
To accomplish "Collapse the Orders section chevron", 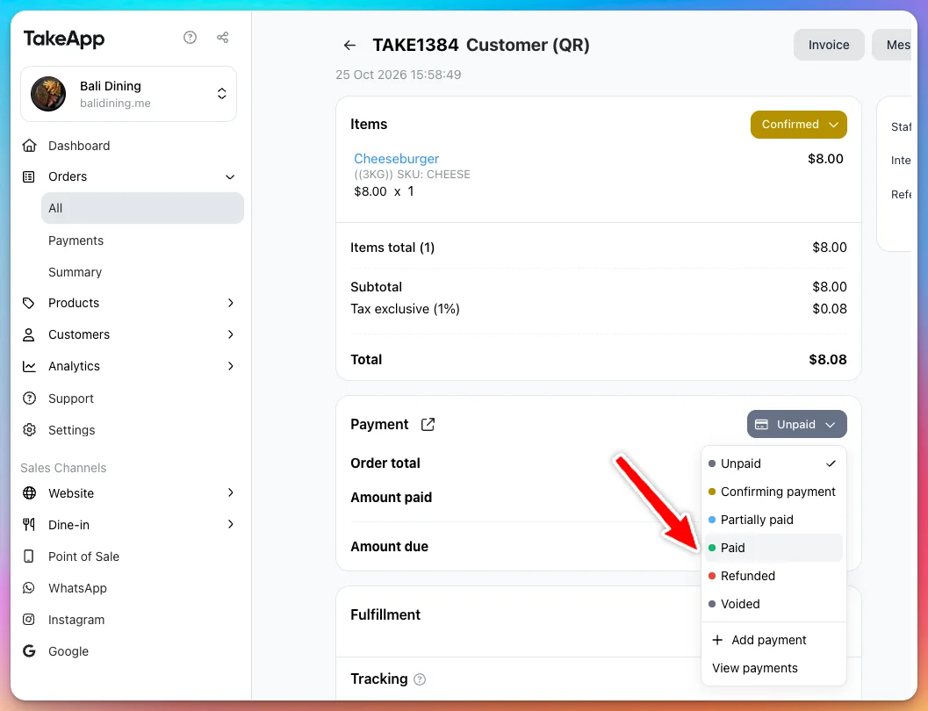I will click(x=230, y=176).
